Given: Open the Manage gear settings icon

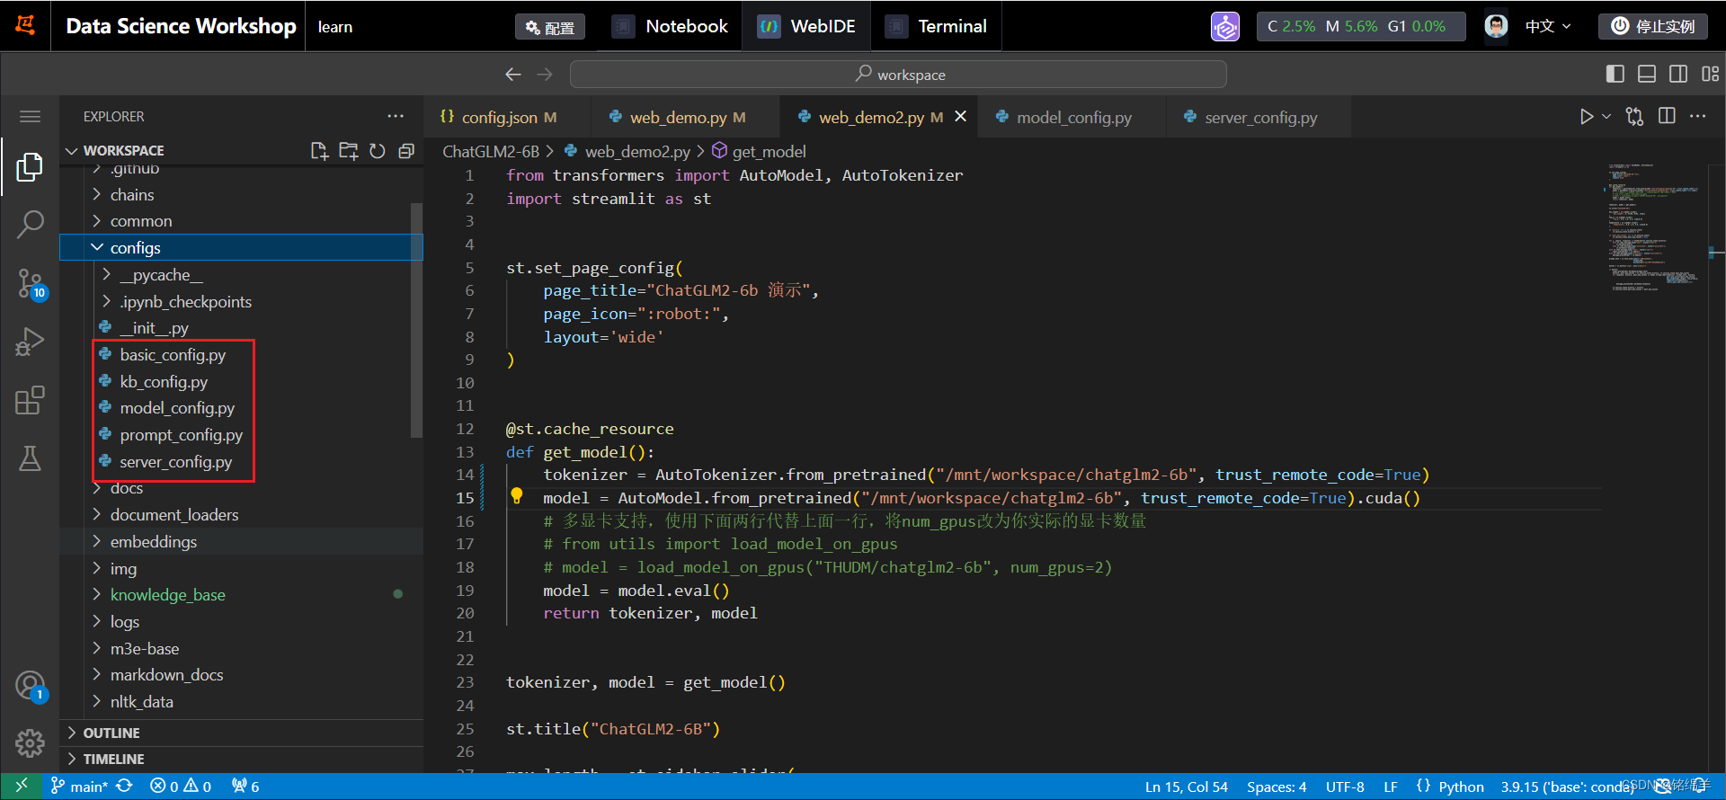Looking at the screenshot, I should [30, 743].
